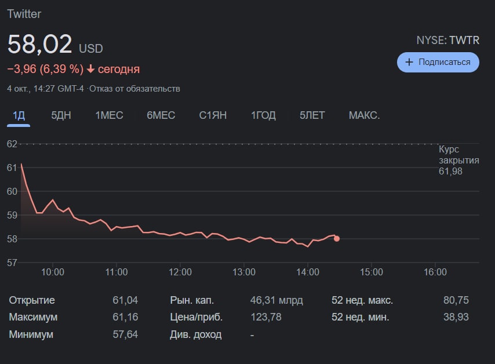This screenshot has width=495, height=364.
Task: Click the USD currency label
Action: (x=91, y=49)
